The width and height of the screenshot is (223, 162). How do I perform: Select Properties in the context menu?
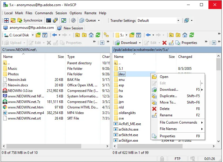pos(167,136)
